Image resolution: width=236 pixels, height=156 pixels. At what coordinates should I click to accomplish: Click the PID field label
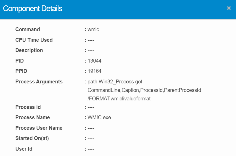click(x=20, y=61)
